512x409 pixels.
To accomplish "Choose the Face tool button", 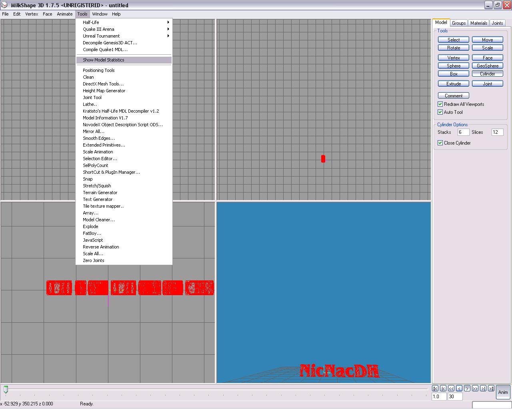I will [x=488, y=58].
